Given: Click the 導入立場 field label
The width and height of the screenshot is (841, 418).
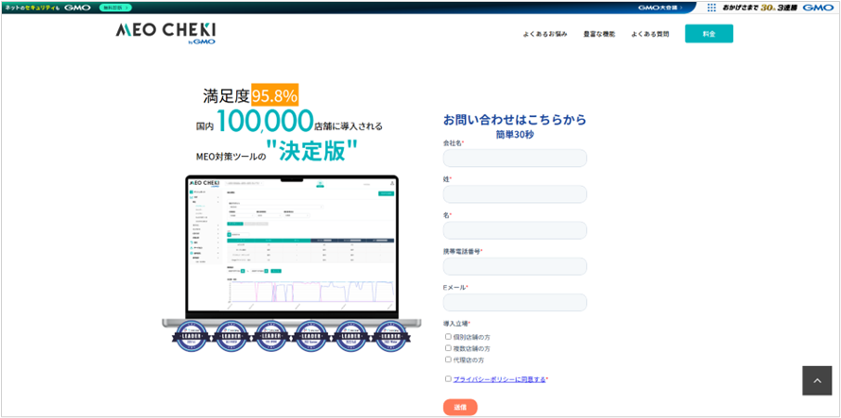Looking at the screenshot, I should 456,323.
